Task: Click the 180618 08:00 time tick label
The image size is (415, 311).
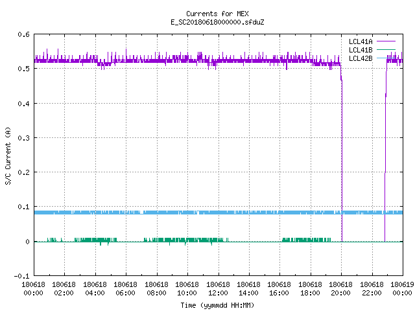Action: pyautogui.click(x=156, y=289)
